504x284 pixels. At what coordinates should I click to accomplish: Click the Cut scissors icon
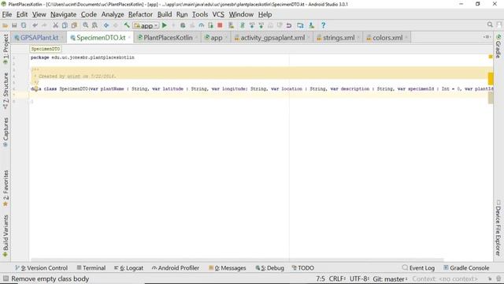click(x=55, y=25)
